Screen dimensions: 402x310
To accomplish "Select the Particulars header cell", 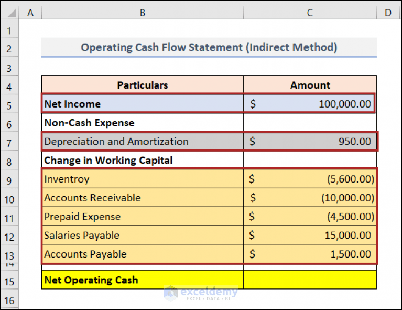I will (x=143, y=85).
